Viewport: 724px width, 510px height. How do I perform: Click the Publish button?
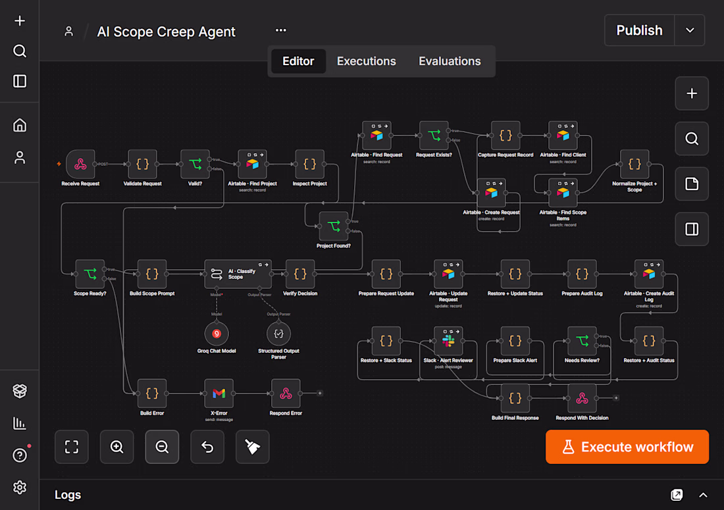pyautogui.click(x=640, y=30)
